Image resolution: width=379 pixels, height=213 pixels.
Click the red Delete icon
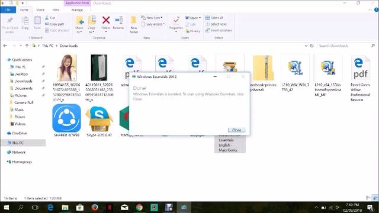(106, 20)
